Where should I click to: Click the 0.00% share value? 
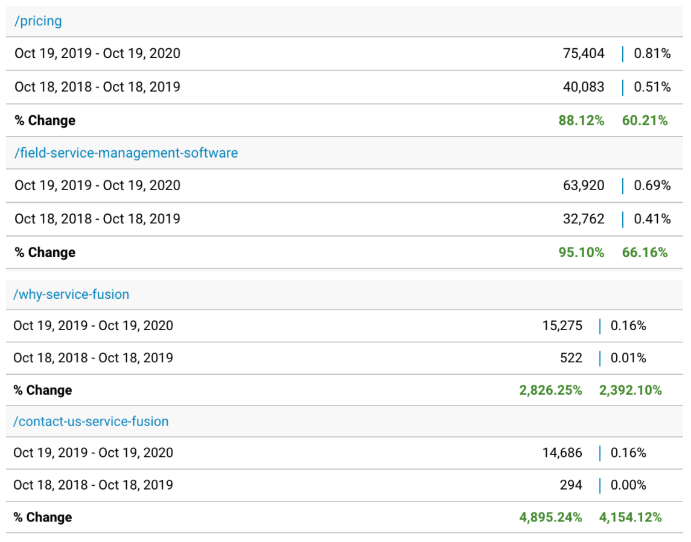pyautogui.click(x=628, y=485)
